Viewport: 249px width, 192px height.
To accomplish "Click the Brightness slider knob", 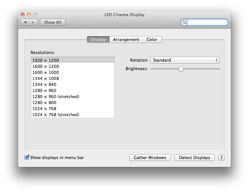I will pos(181,69).
